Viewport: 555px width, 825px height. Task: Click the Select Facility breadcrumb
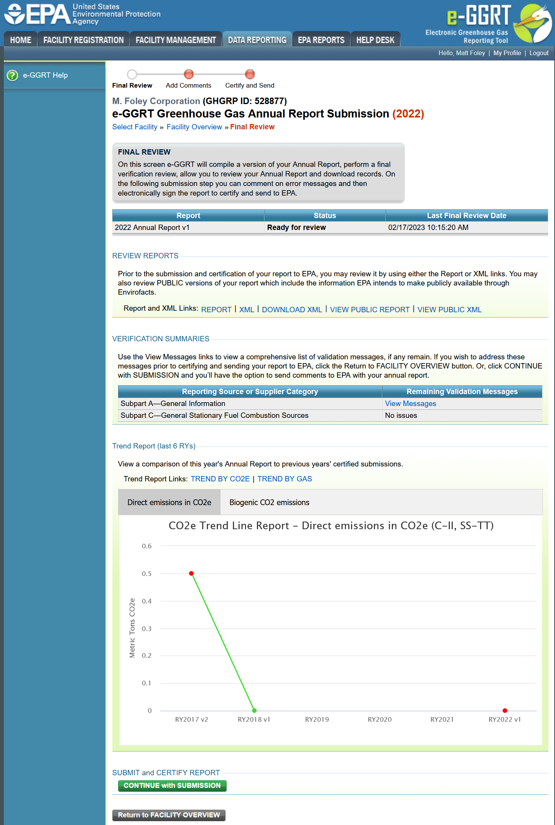[135, 127]
